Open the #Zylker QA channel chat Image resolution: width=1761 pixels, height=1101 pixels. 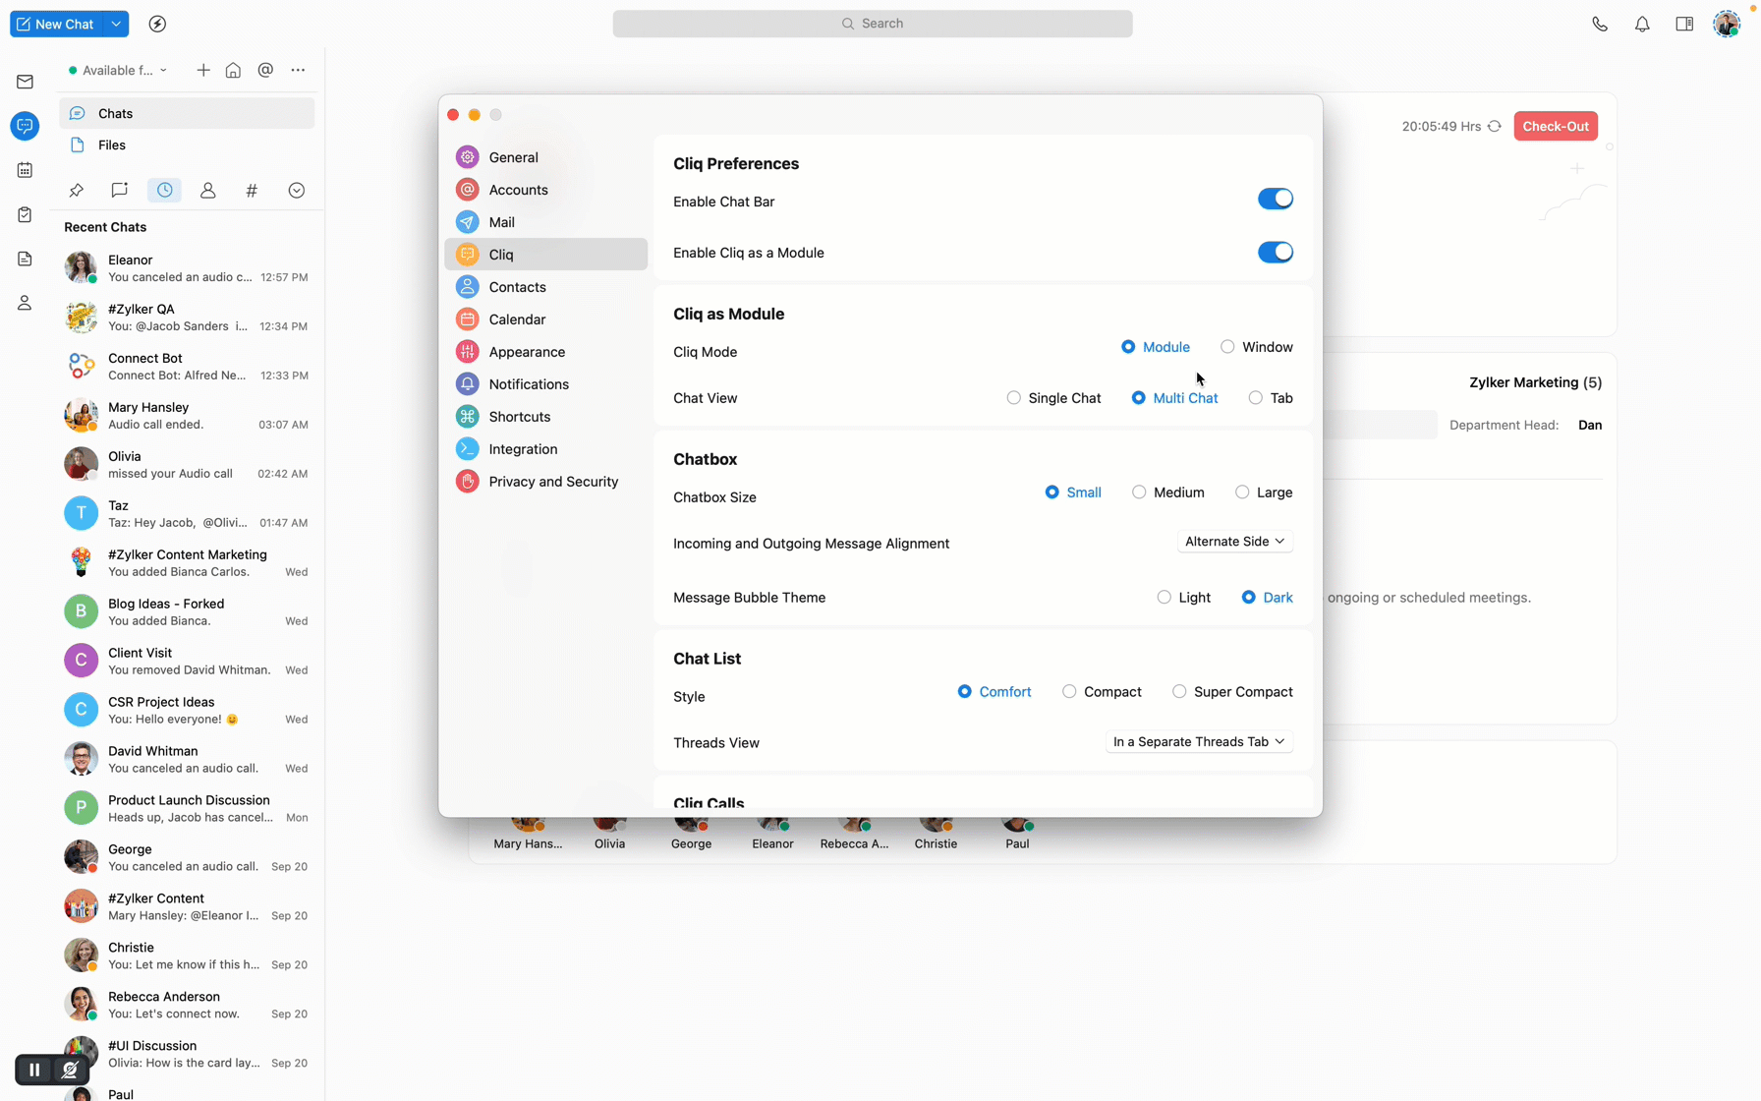point(187,318)
